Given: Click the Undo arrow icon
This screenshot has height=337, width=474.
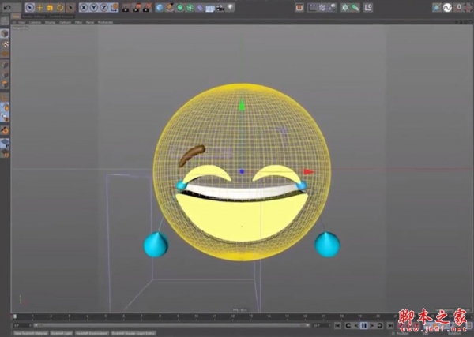Looking at the screenshot, I should click(7, 7).
